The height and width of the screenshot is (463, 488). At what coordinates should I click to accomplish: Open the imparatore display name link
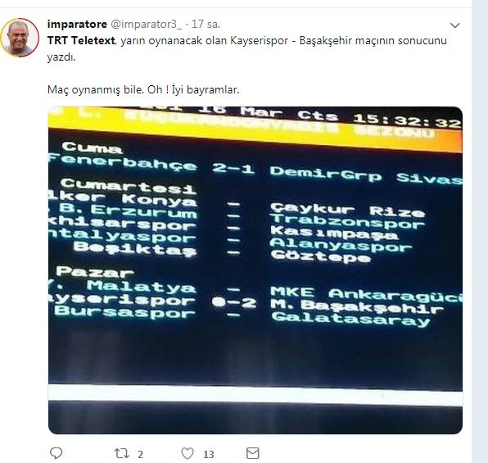coord(77,24)
